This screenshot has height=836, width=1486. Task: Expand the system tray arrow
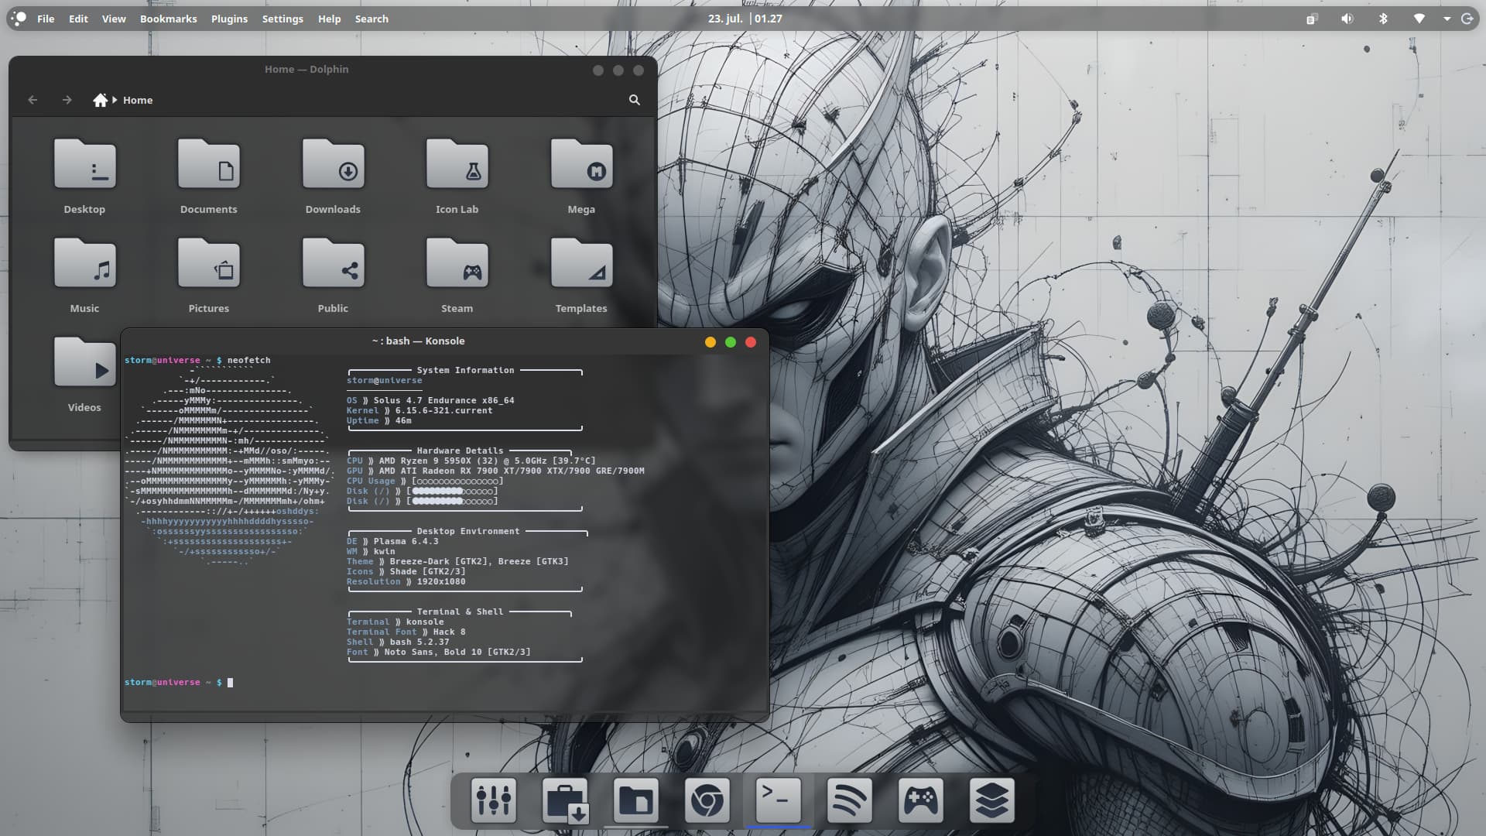coord(1447,19)
